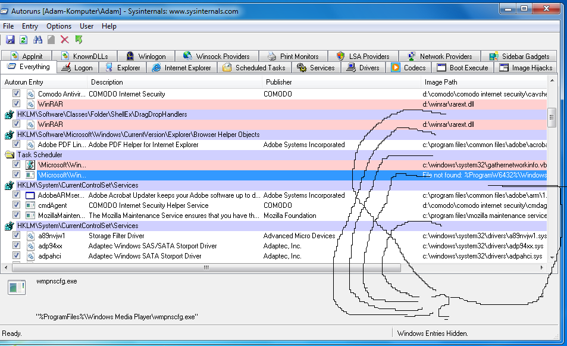Select 'COMODO Internet Security Helper Service' description
This screenshot has height=346, width=567.
149,205
